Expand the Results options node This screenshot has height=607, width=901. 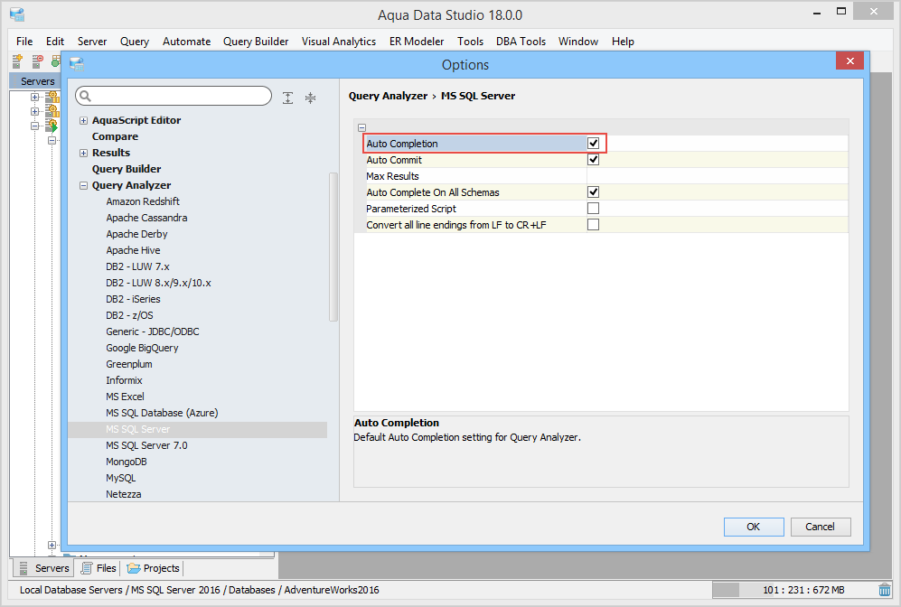coord(83,153)
